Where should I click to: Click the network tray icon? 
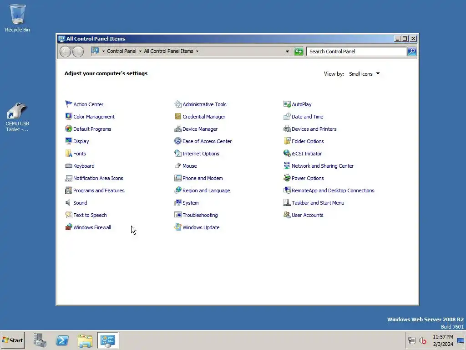(x=411, y=340)
